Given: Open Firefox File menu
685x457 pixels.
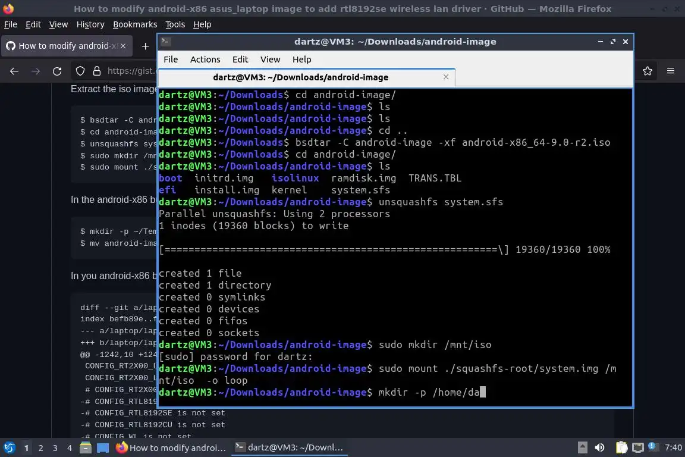Looking at the screenshot, I should coord(11,24).
